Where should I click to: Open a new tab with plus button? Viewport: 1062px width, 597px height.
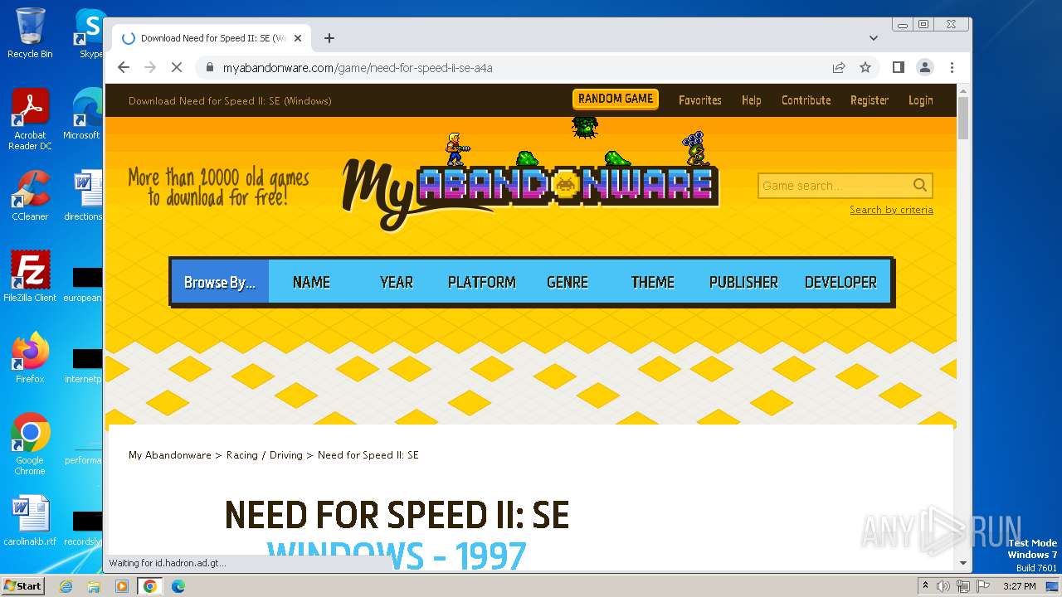[x=329, y=38]
